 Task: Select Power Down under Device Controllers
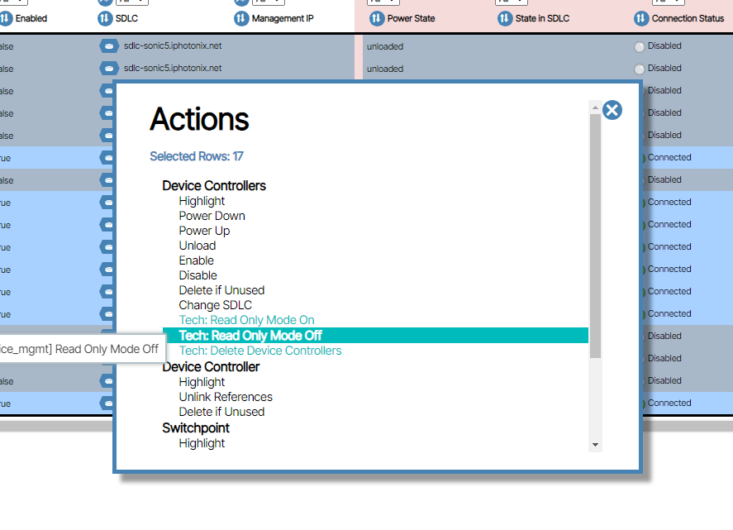[212, 216]
